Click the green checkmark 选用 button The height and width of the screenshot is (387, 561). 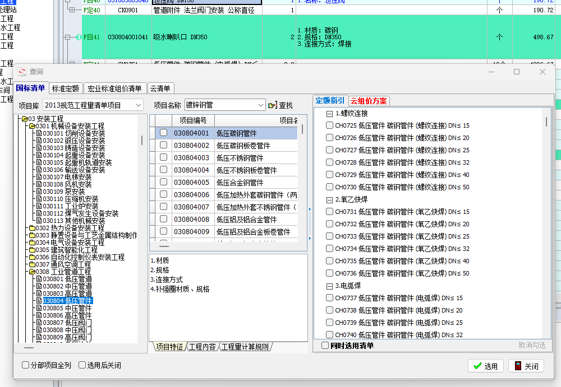485,366
